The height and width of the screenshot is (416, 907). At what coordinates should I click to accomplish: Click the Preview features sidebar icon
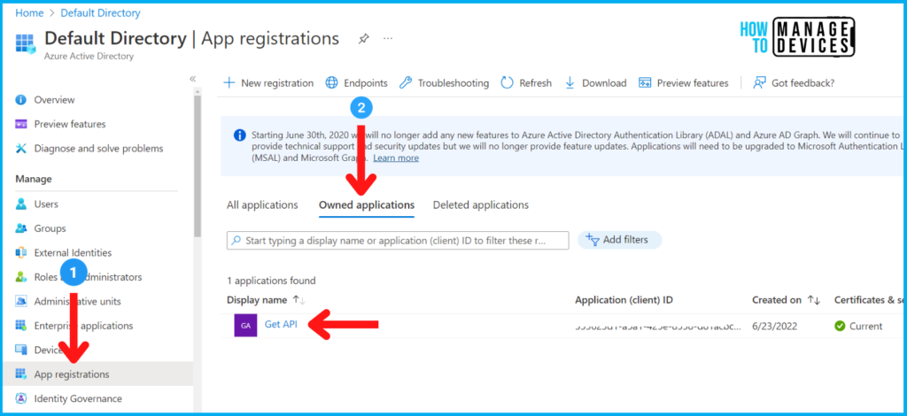point(21,124)
